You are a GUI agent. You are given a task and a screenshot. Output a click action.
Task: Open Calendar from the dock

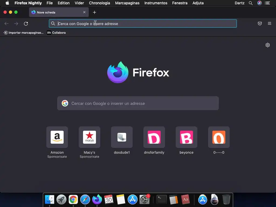point(109,200)
